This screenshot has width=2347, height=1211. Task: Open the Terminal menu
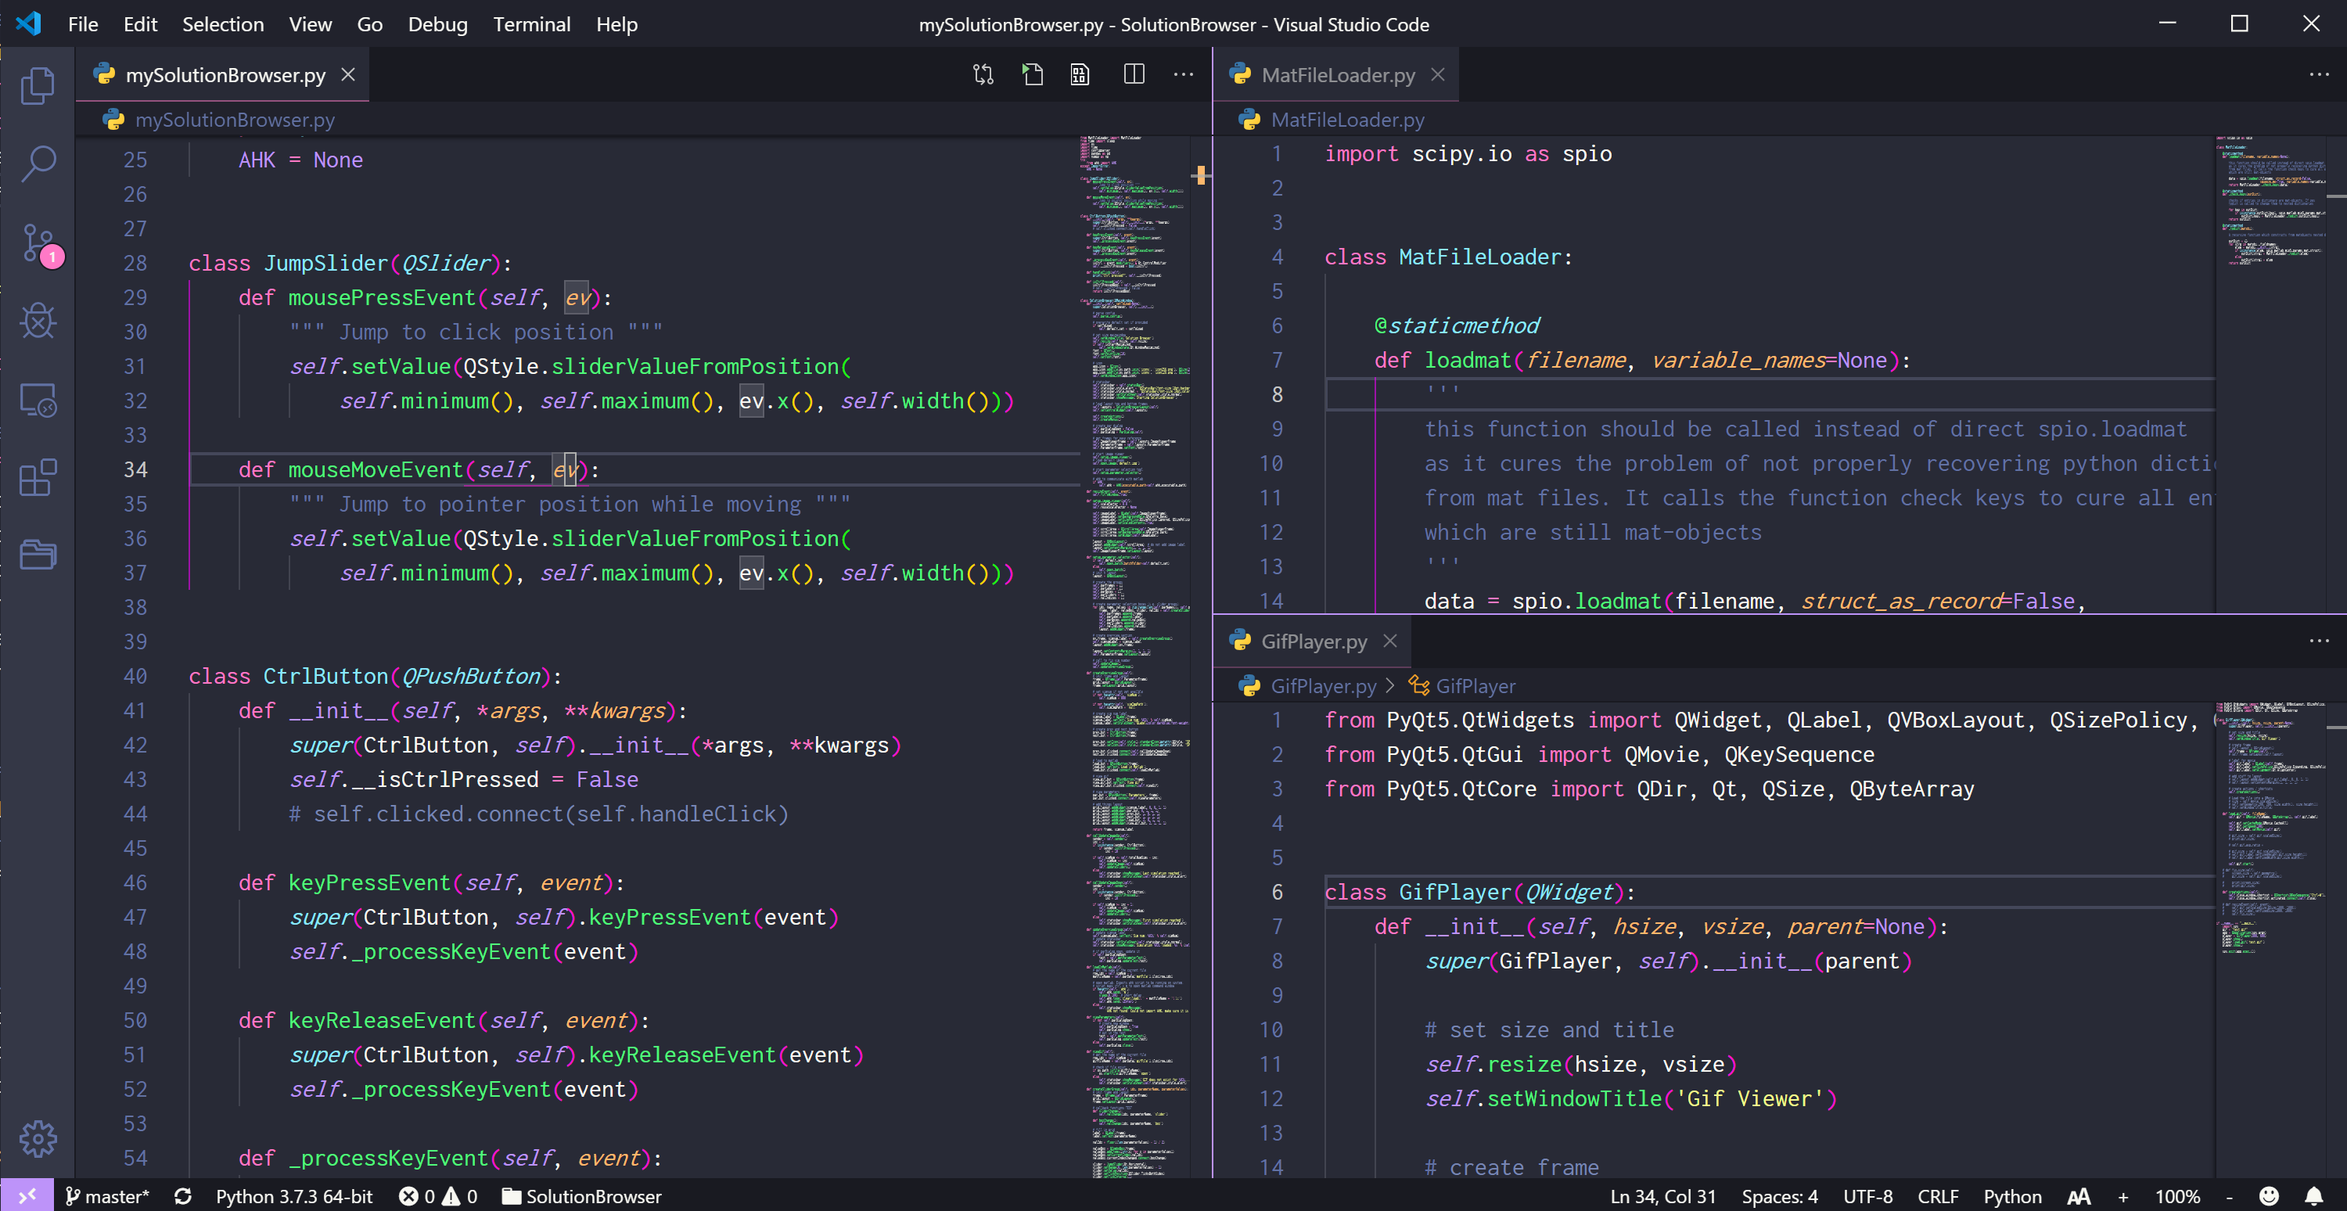tap(532, 24)
